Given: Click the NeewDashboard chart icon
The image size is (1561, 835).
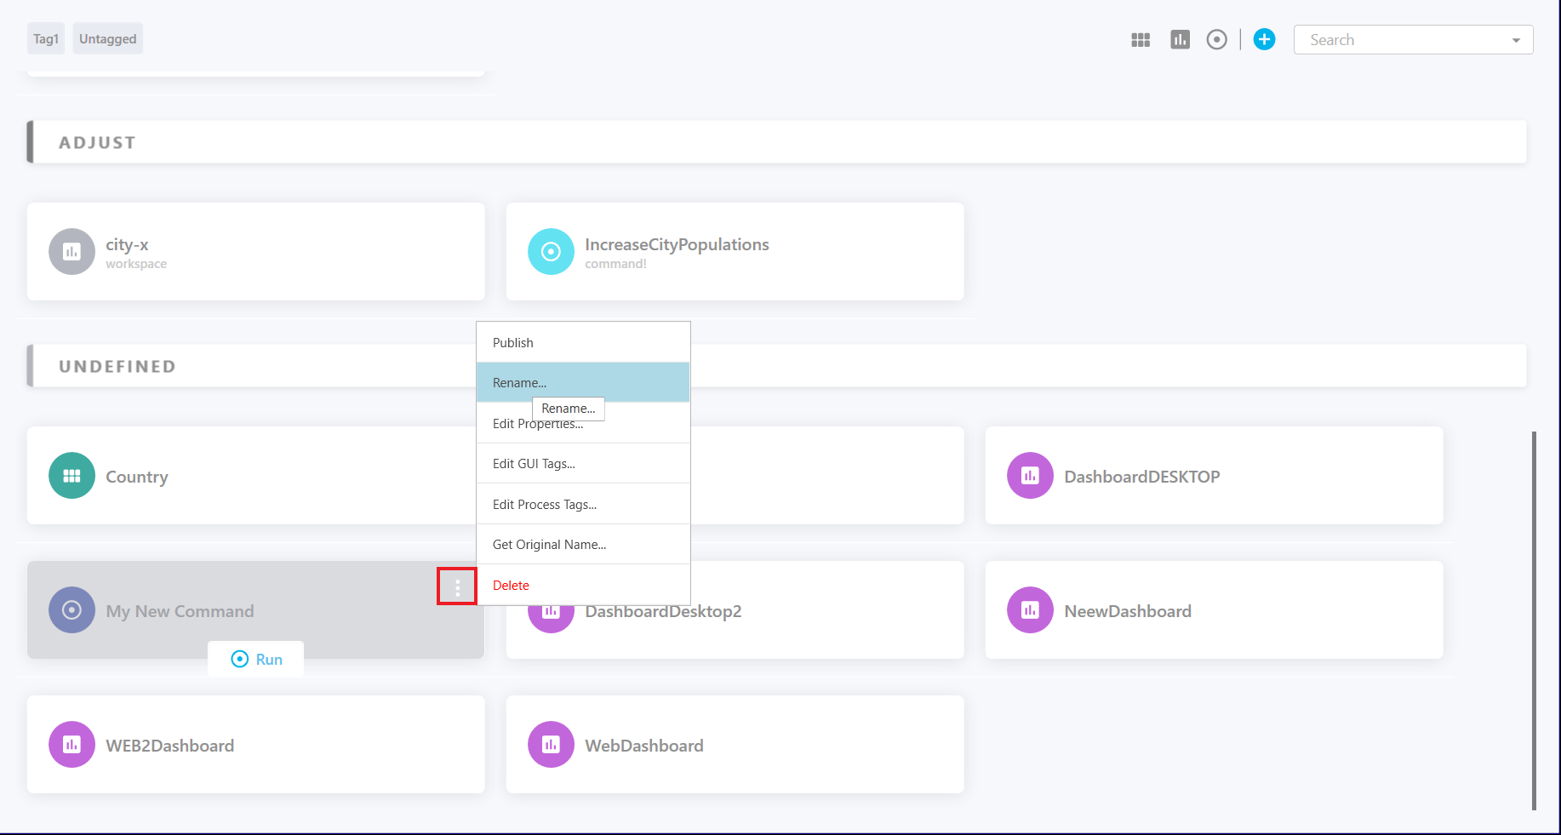Looking at the screenshot, I should pyautogui.click(x=1030, y=609).
